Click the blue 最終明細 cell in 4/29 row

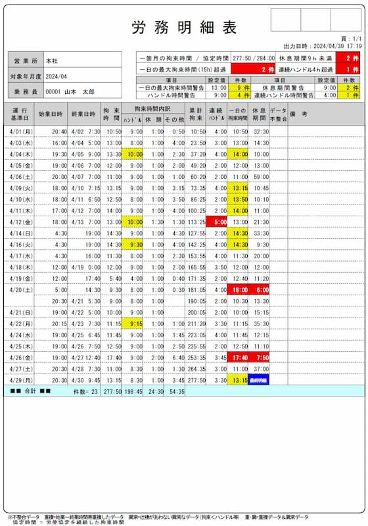(258, 380)
